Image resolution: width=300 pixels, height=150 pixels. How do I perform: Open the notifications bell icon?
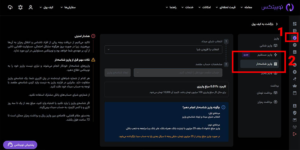(20, 7)
